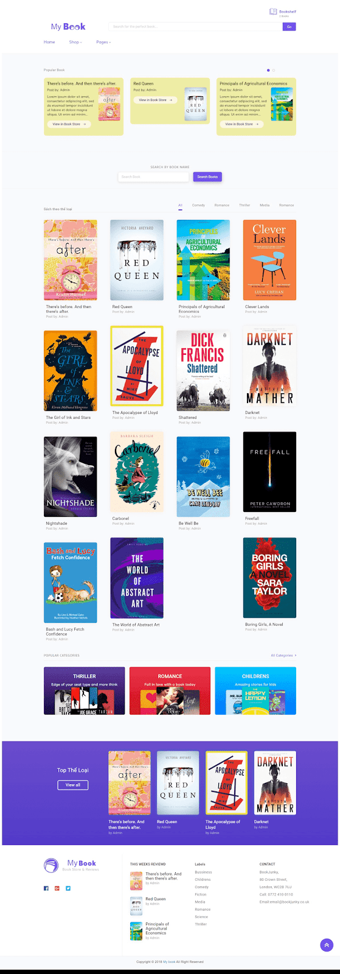
Task: Select second carousel dot in Popular Book
Action: click(274, 71)
